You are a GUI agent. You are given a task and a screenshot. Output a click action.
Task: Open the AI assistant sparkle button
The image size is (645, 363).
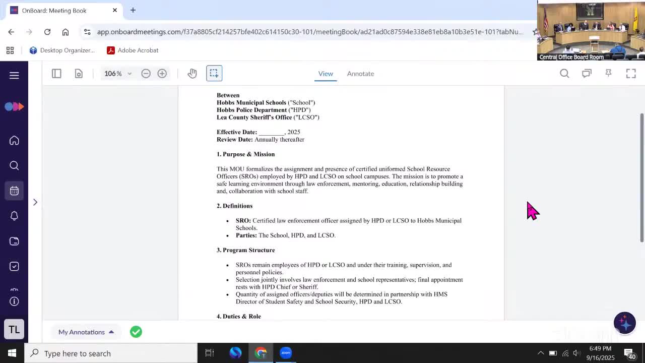click(624, 323)
